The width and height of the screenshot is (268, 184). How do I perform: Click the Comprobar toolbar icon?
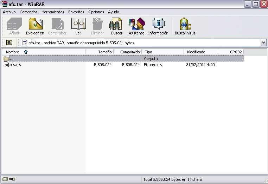pos(57,24)
